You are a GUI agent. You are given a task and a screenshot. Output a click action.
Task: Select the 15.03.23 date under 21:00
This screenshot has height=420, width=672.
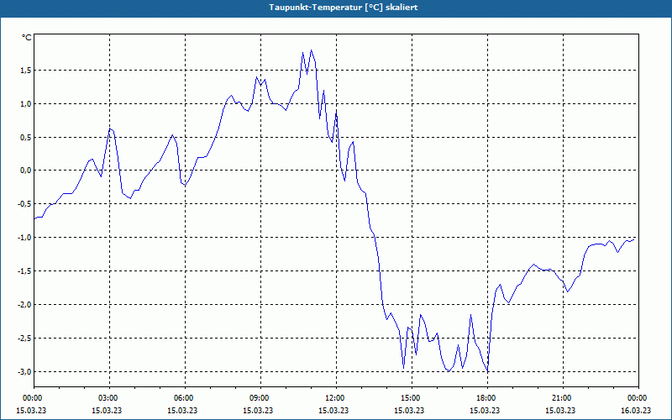560,410
